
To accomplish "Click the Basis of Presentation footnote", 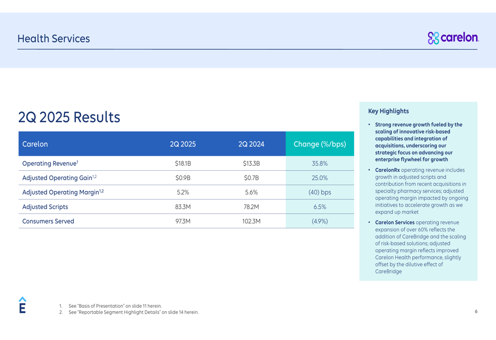I will tap(115, 306).
